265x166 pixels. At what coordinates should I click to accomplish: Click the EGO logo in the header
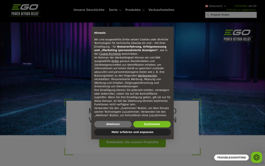coord(25,10)
